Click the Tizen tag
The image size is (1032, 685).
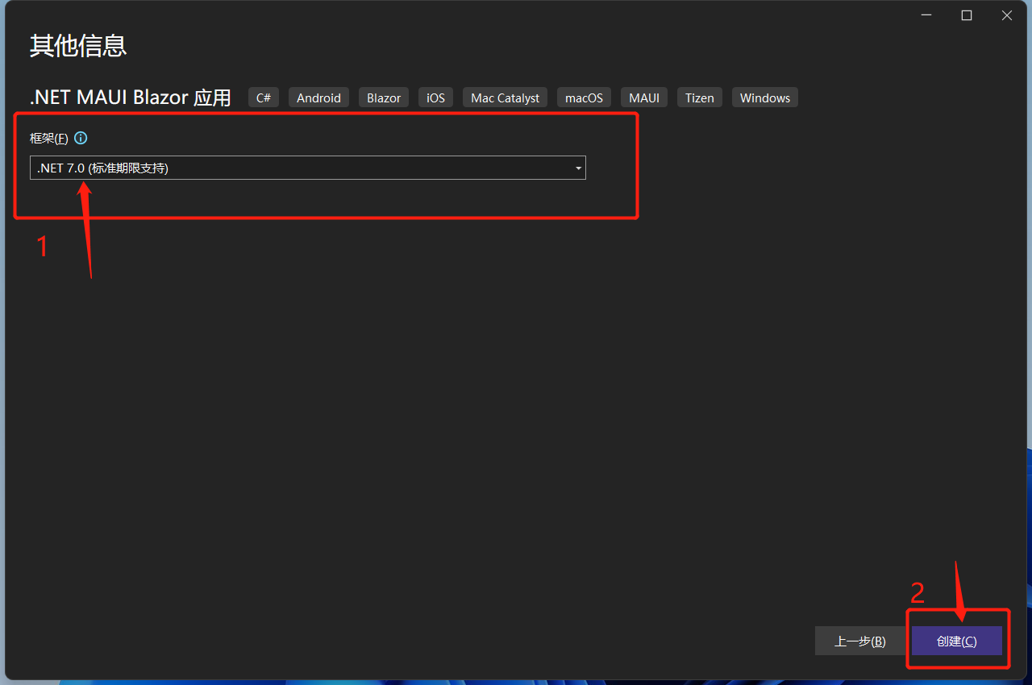point(700,98)
